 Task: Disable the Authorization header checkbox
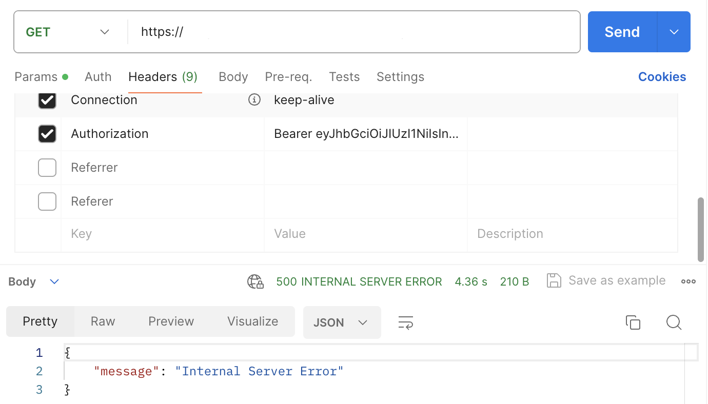47,134
